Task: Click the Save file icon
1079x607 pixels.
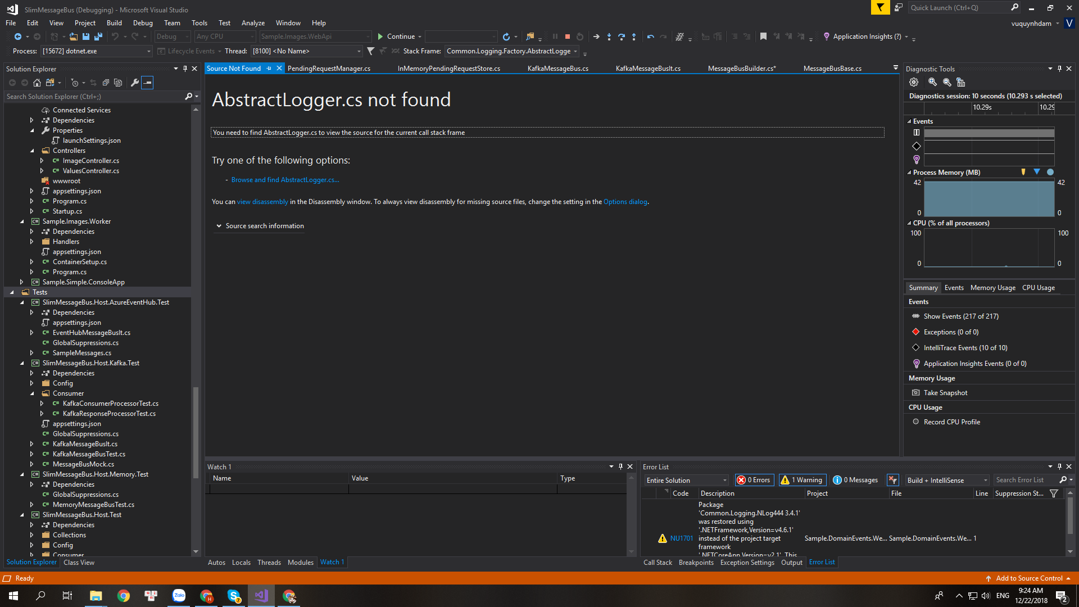Action: pyautogui.click(x=86, y=37)
